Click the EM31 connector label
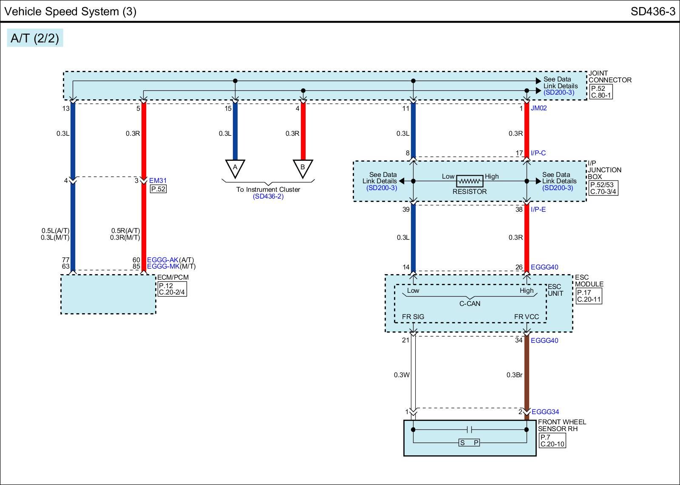This screenshot has height=485, width=680. (x=158, y=181)
